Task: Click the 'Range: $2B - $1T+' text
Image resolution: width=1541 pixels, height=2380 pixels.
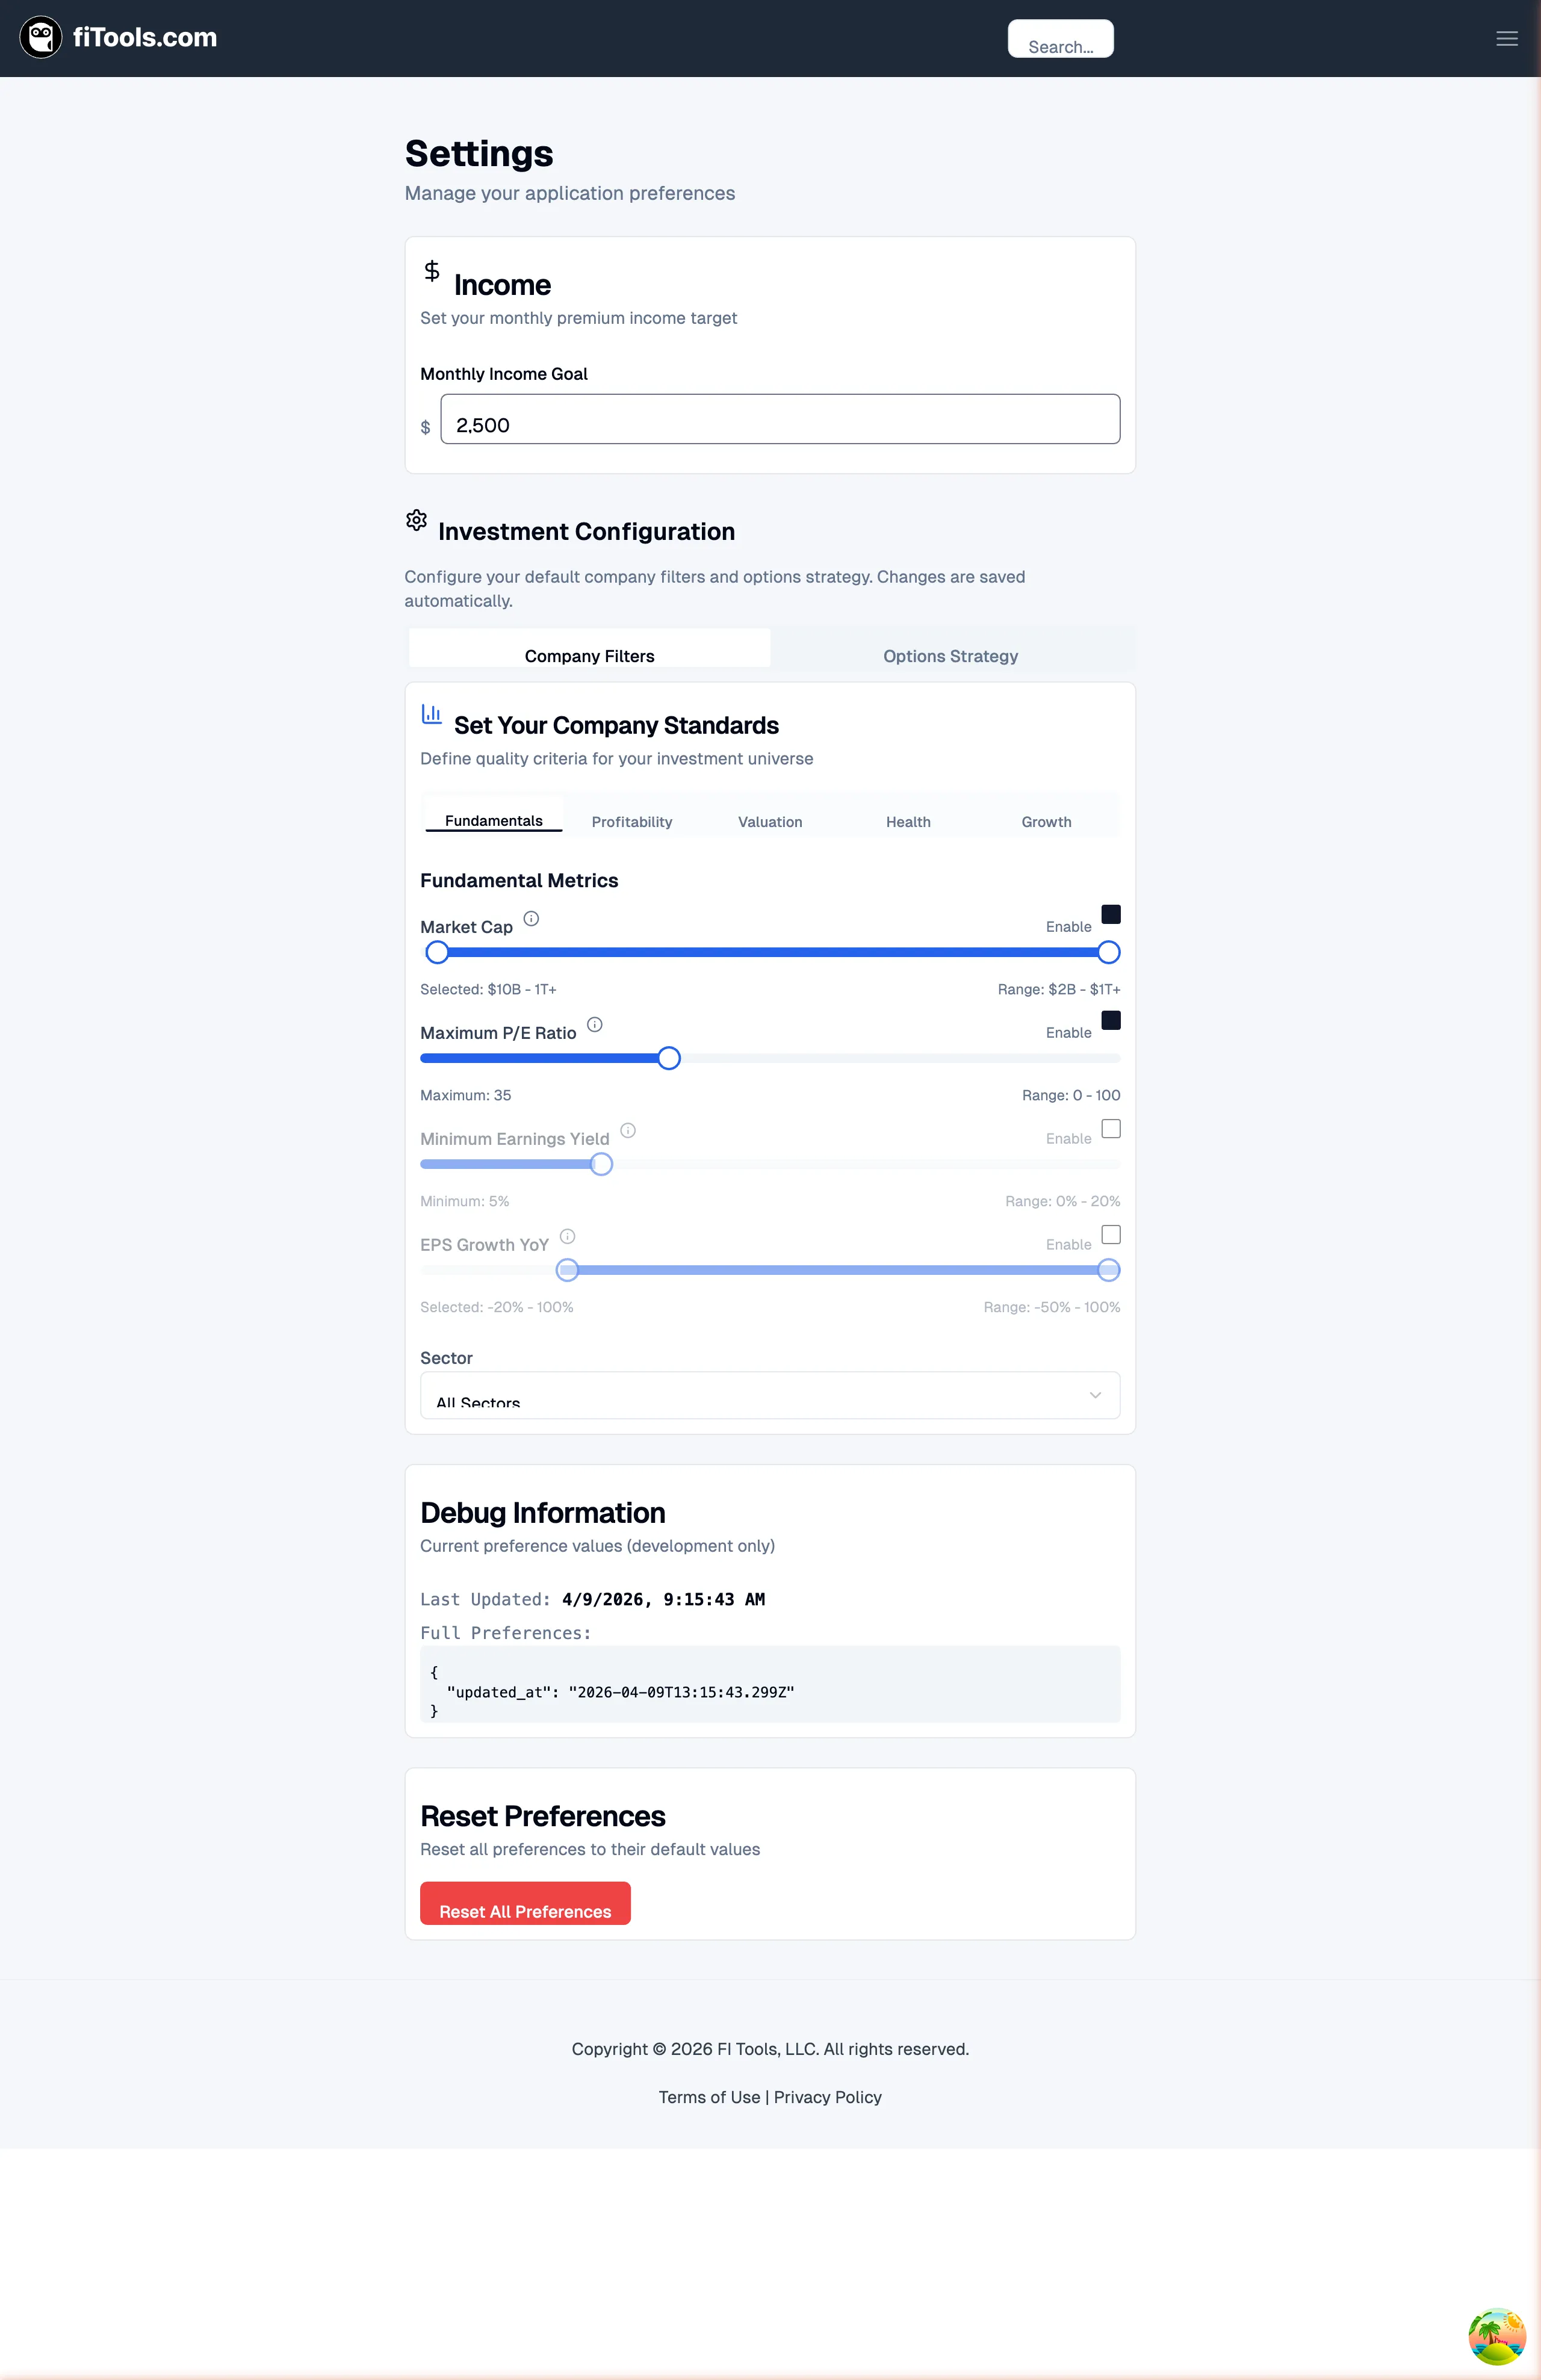Action: coord(1059,989)
